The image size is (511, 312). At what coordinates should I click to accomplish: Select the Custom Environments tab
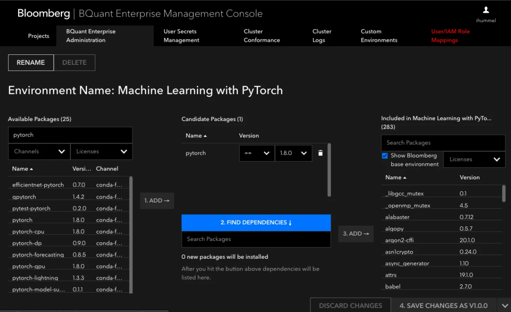coord(379,35)
